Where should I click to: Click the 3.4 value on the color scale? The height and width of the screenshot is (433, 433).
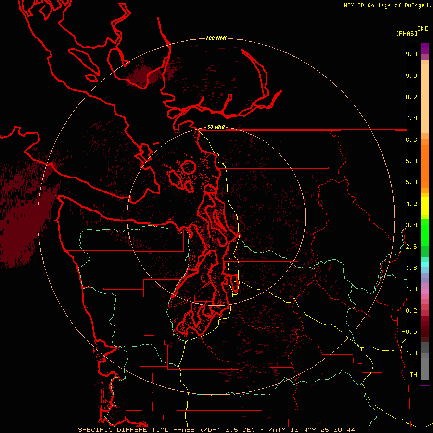pos(411,225)
